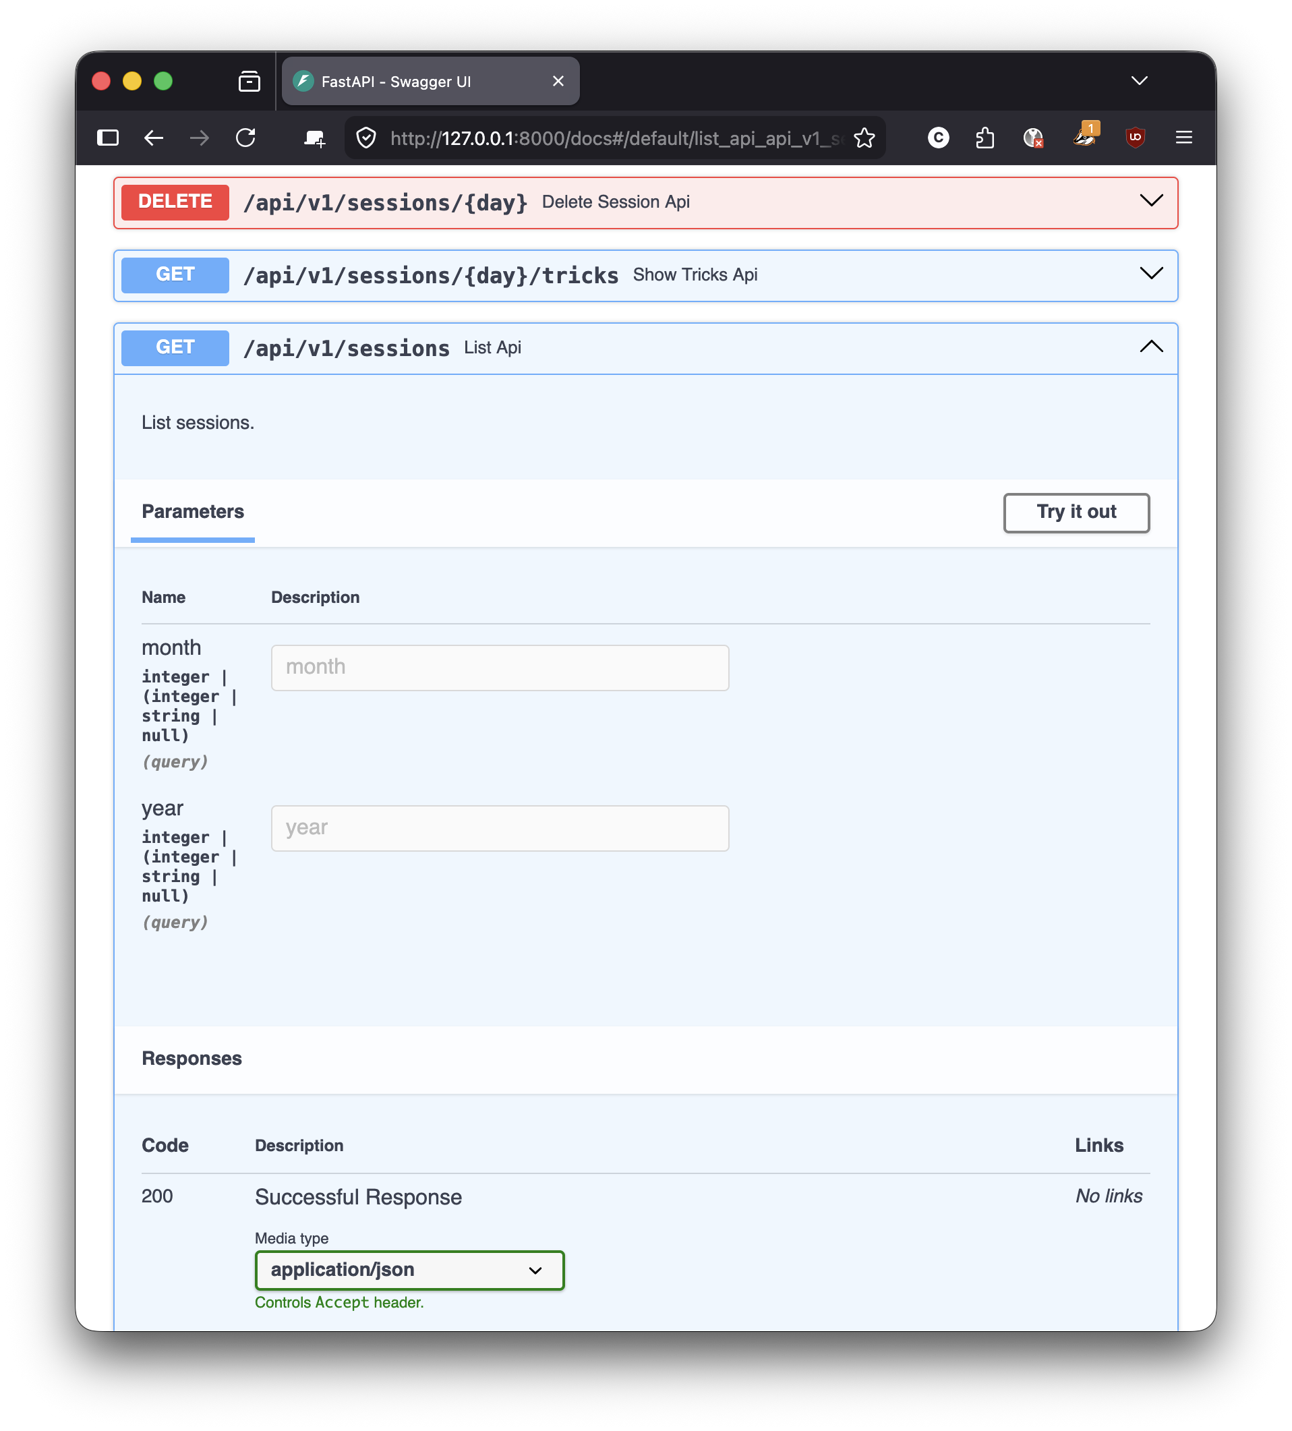The image size is (1292, 1431).
Task: Click the new container tab icon
Action: [314, 138]
